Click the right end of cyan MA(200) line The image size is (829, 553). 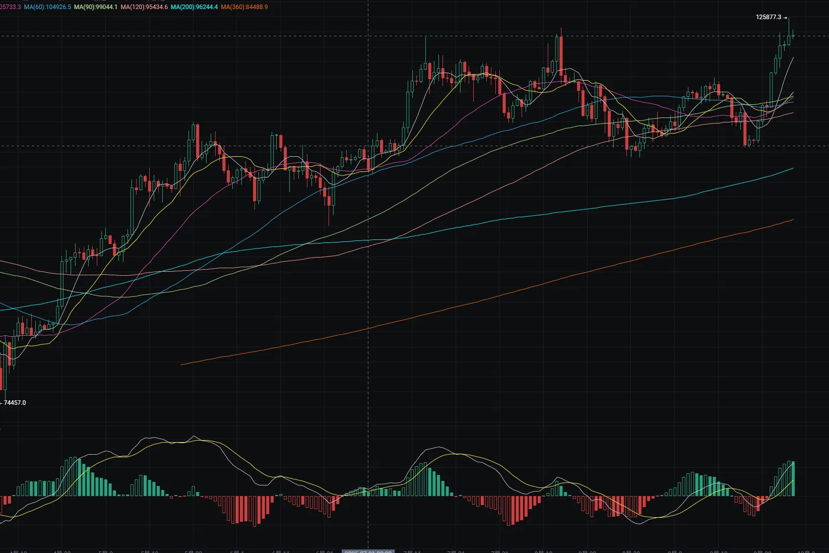click(x=792, y=168)
